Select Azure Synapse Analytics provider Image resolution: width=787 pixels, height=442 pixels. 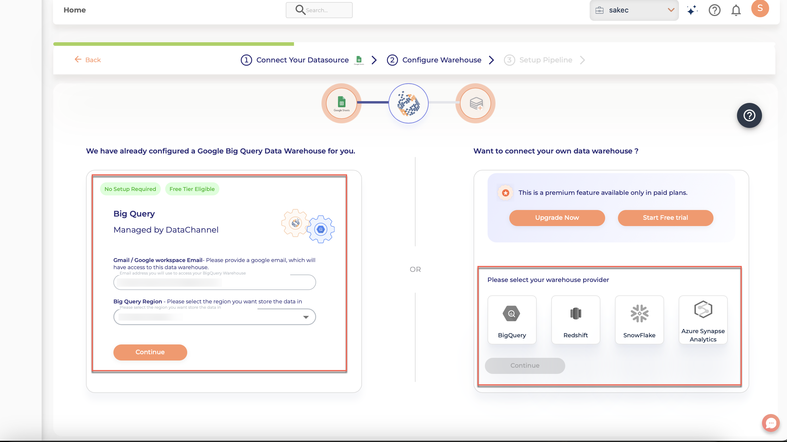click(x=703, y=319)
